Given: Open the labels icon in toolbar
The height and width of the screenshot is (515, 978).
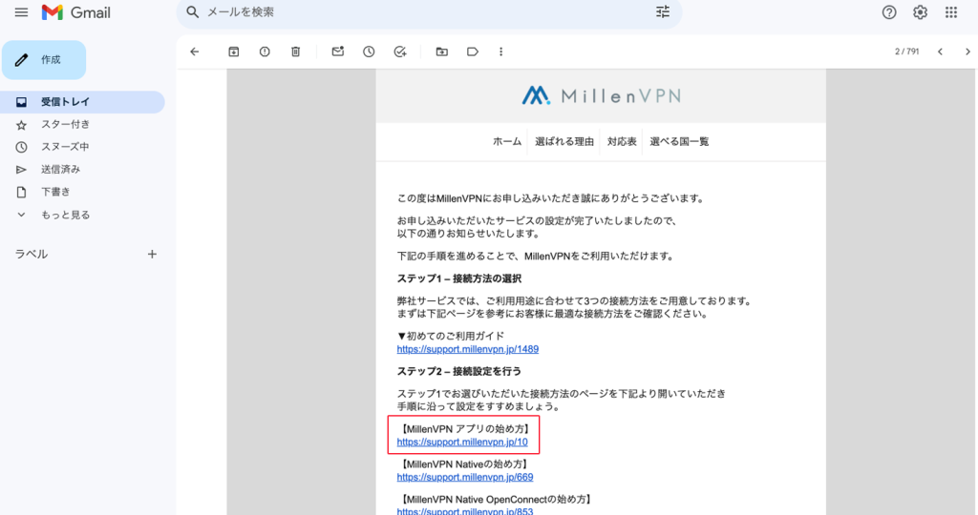Looking at the screenshot, I should [x=472, y=51].
